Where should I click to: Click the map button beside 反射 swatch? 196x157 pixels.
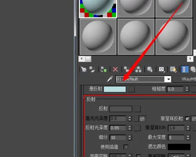pos(137,109)
